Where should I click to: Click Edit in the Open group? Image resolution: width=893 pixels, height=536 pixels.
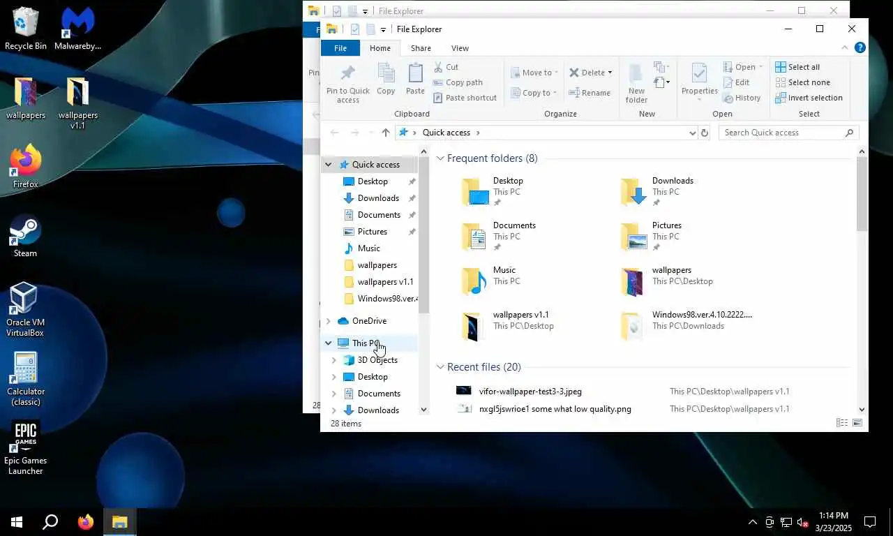point(736,82)
